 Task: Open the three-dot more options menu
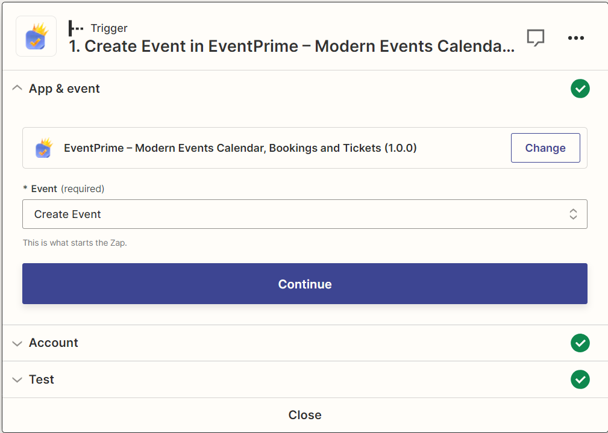click(x=575, y=38)
